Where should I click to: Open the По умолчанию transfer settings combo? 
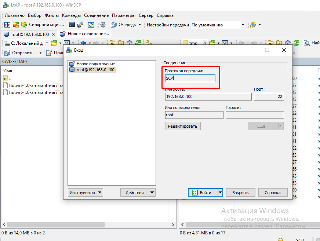tap(218, 25)
